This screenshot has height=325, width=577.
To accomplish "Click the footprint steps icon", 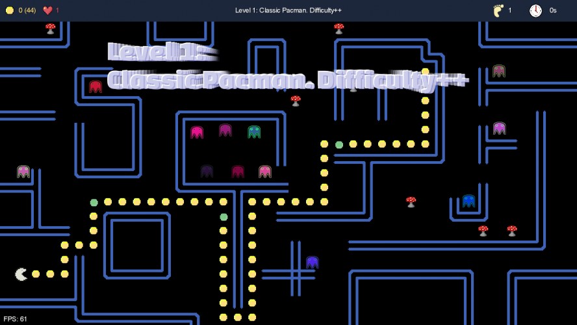I will 498,10.
